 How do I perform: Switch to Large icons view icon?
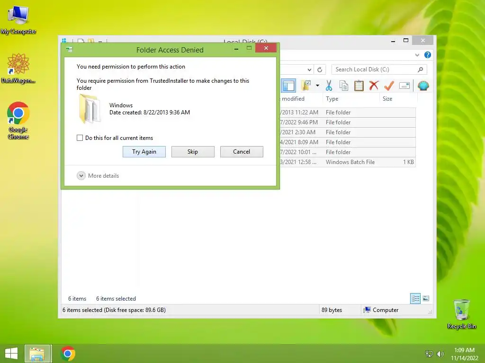(x=426, y=298)
